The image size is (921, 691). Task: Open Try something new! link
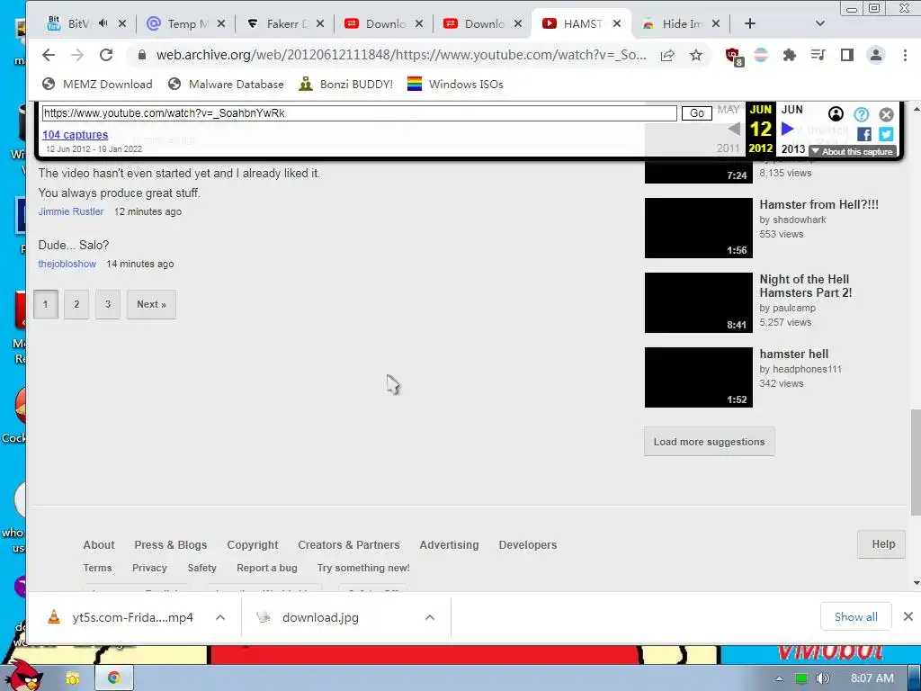tap(363, 568)
